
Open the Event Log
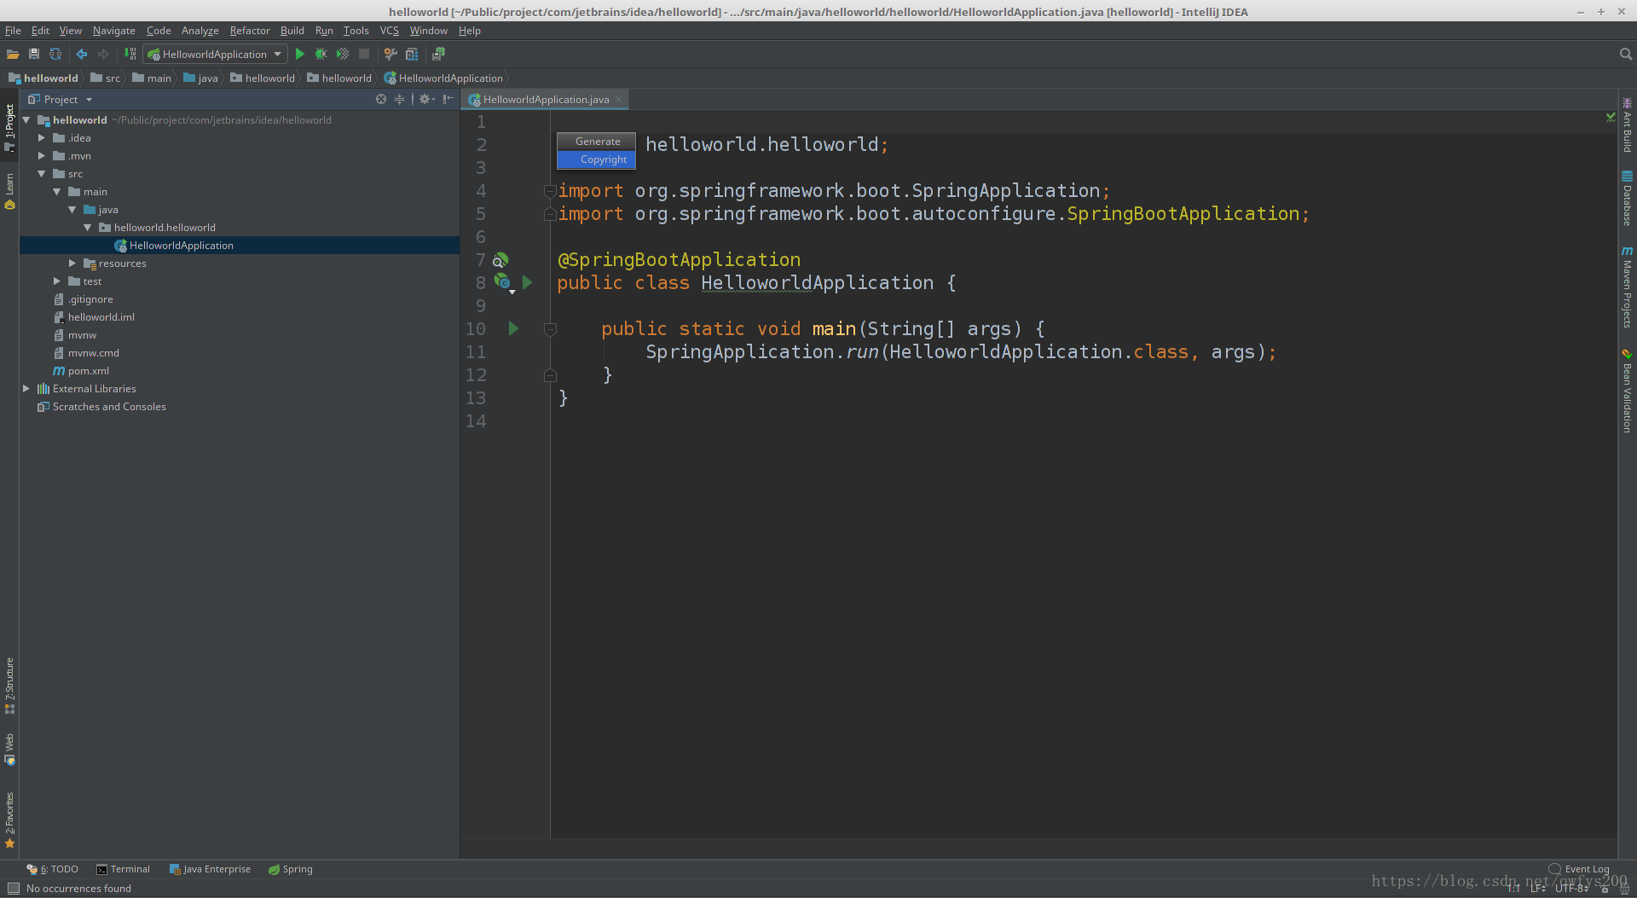1579,869
